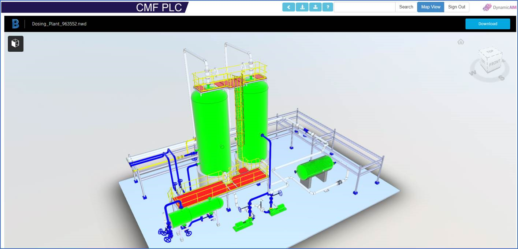This screenshot has height=249, width=518.
Task: Reset view with the home icon
Action: pyautogui.click(x=461, y=42)
